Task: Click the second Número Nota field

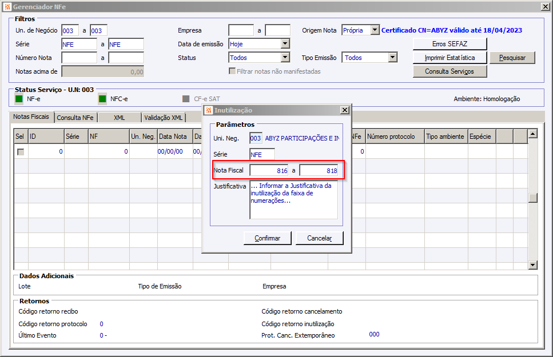Action: [126, 58]
